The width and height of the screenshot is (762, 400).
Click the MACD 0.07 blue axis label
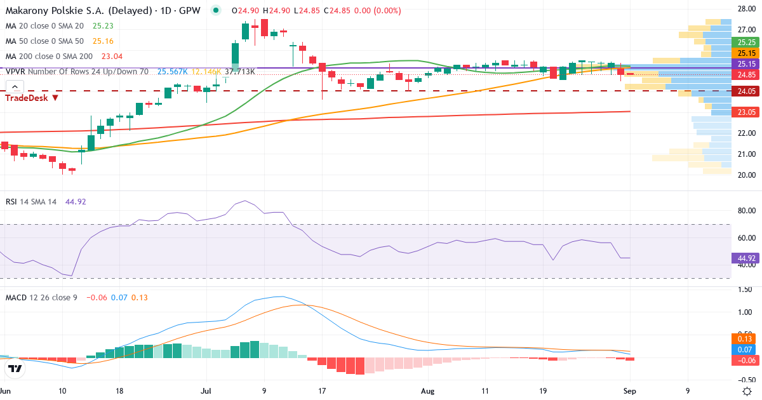(746, 350)
